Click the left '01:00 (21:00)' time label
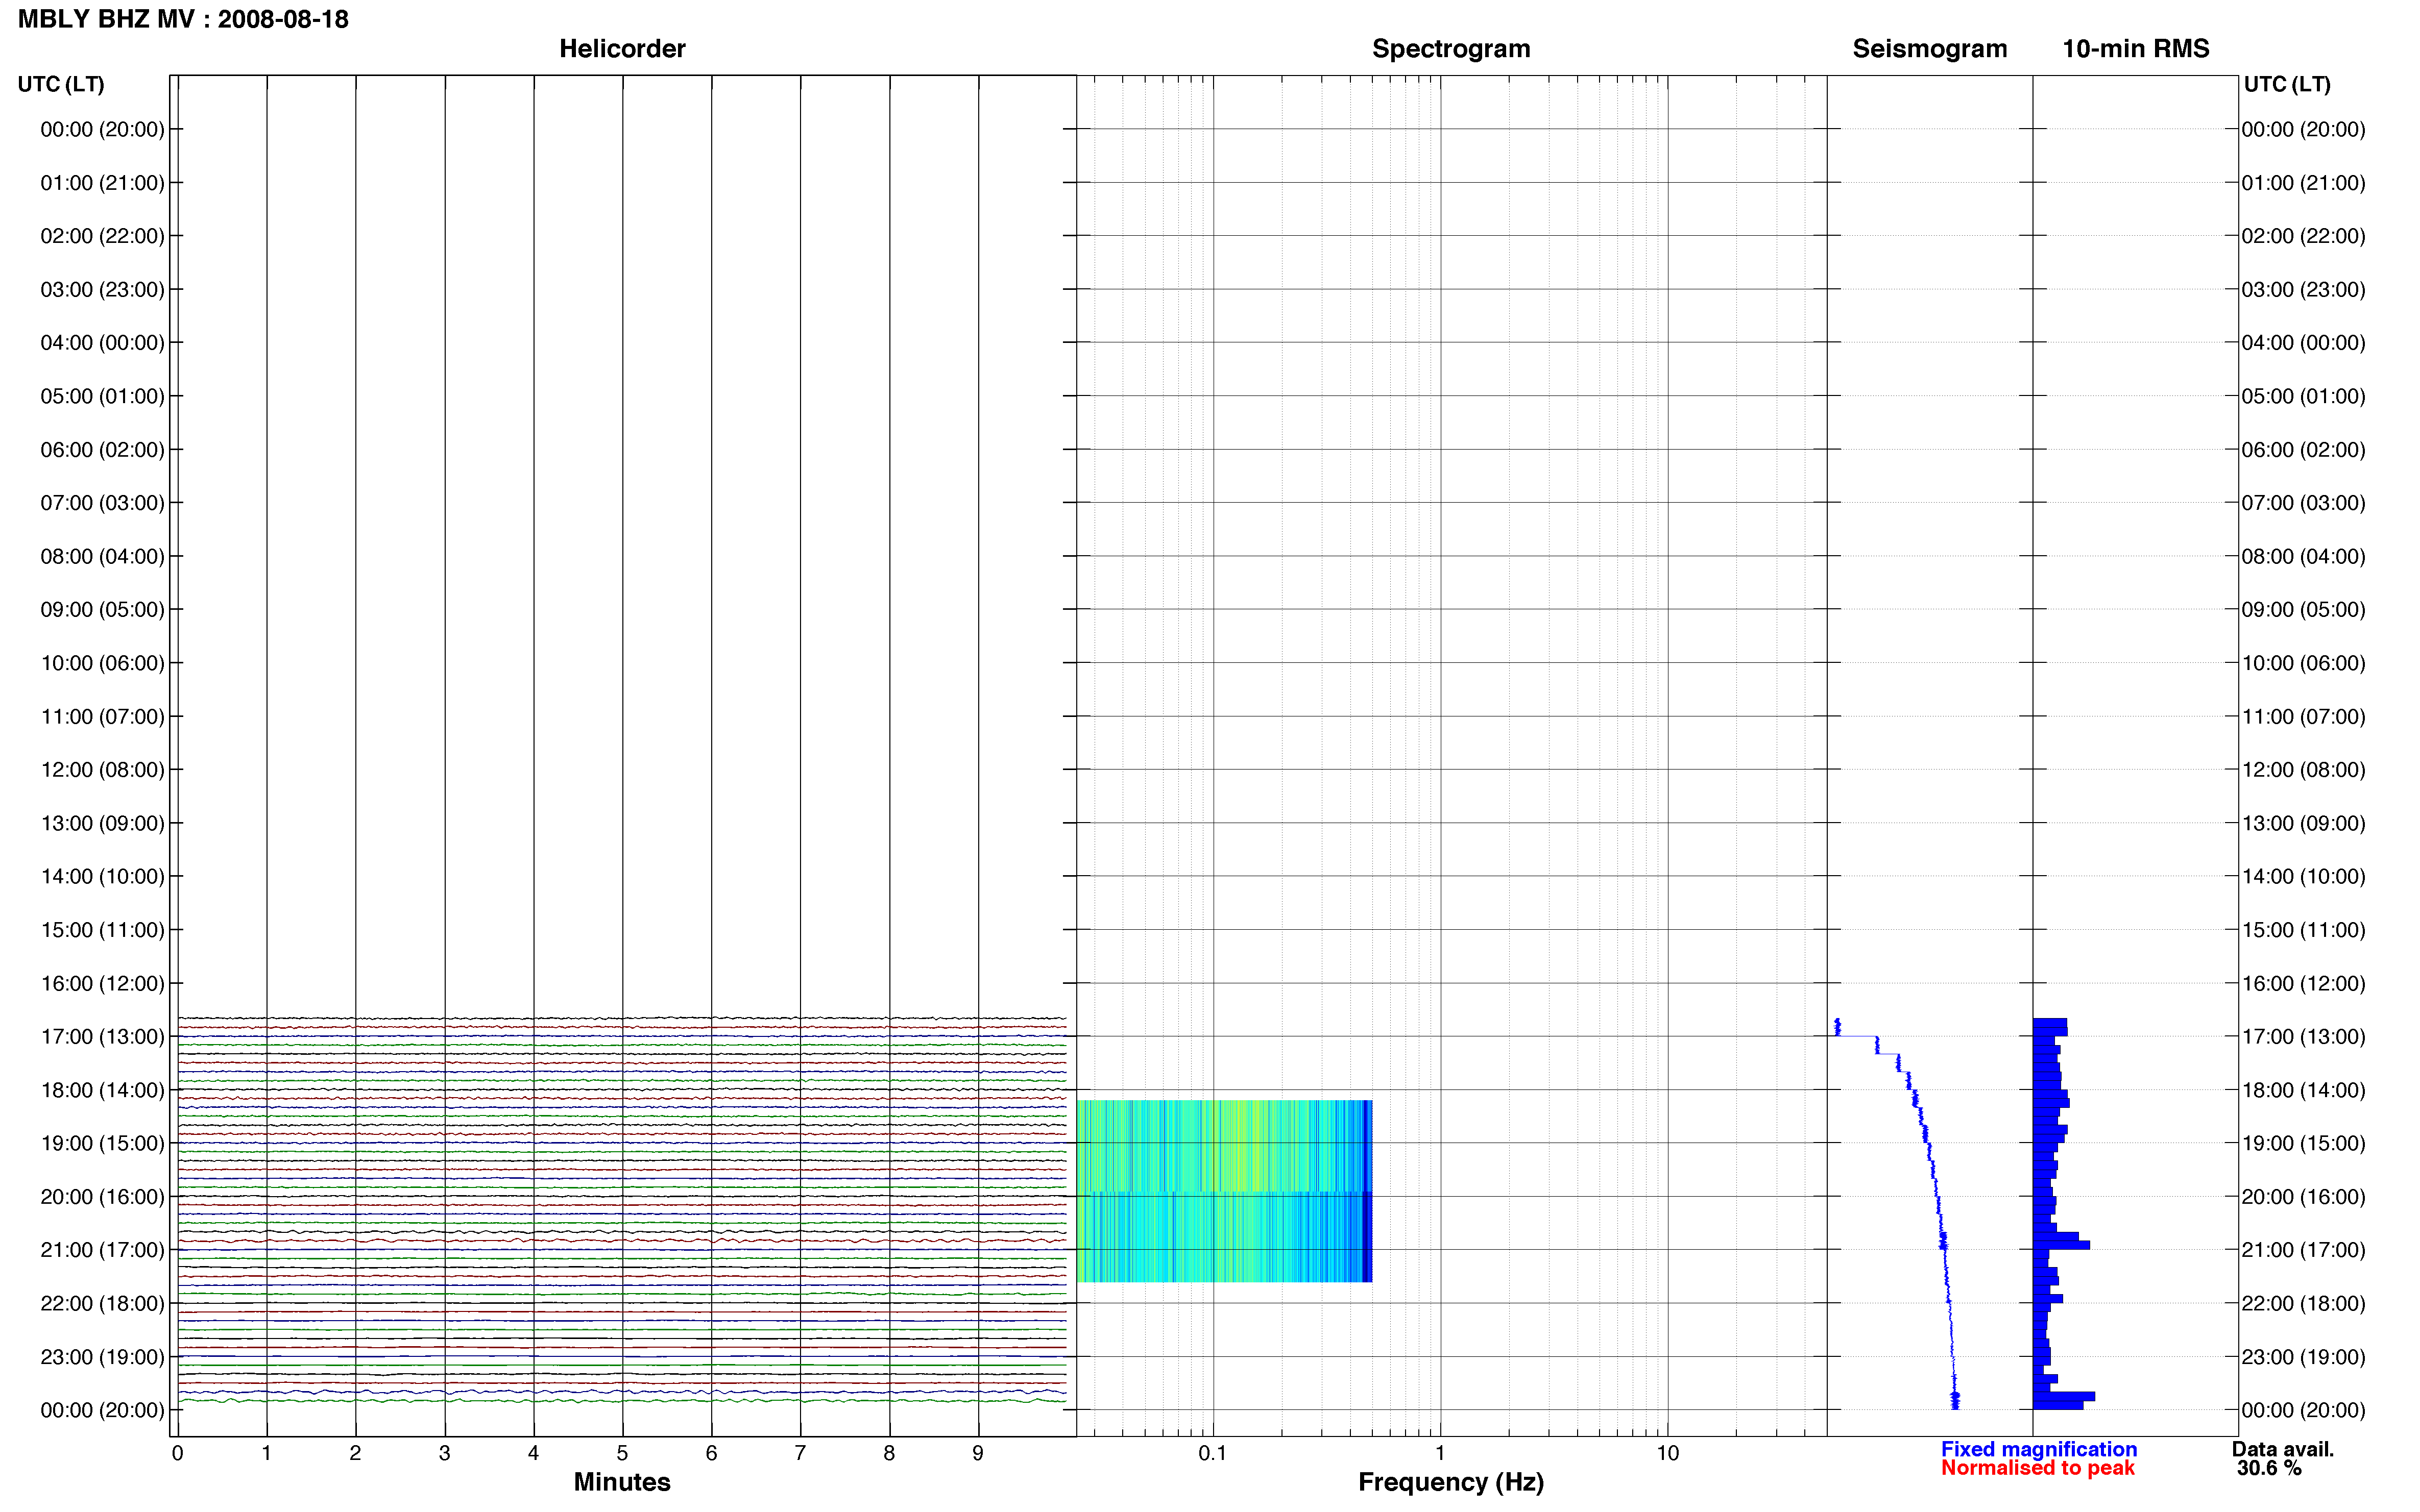 tap(102, 183)
